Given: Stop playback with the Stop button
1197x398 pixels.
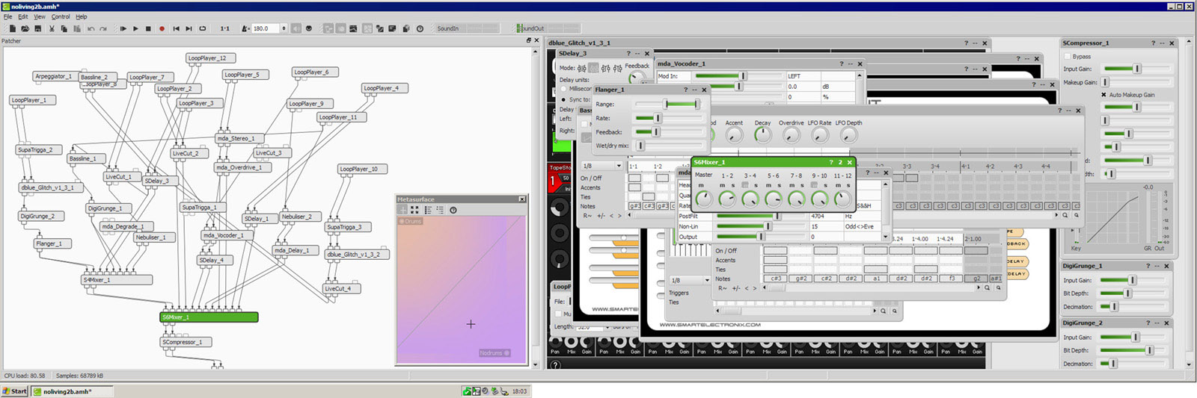Looking at the screenshot, I should [148, 28].
